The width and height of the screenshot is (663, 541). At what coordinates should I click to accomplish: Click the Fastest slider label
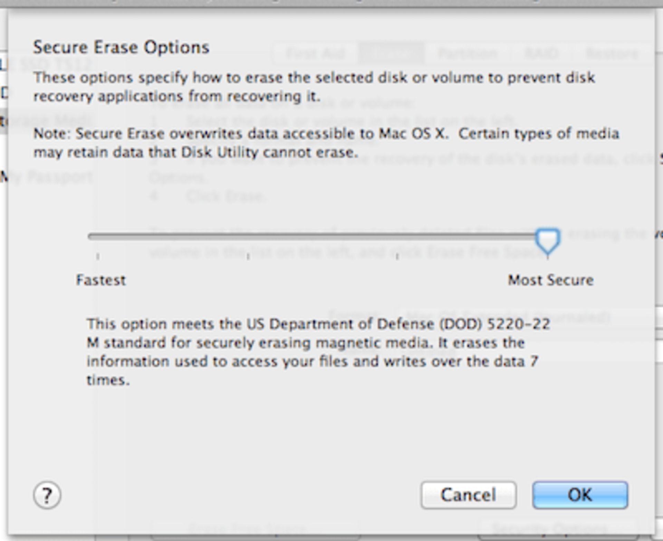coord(101,280)
